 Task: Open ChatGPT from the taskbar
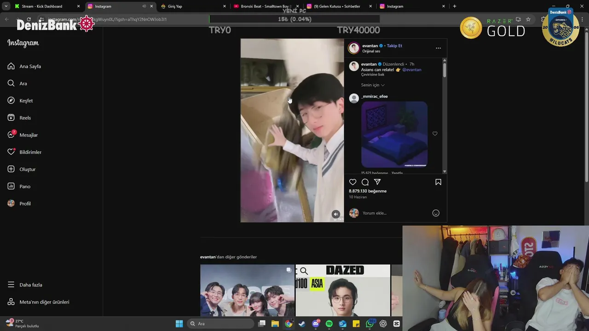[x=383, y=324]
